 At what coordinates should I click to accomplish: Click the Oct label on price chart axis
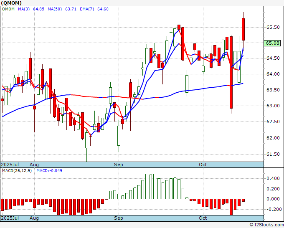(203, 165)
